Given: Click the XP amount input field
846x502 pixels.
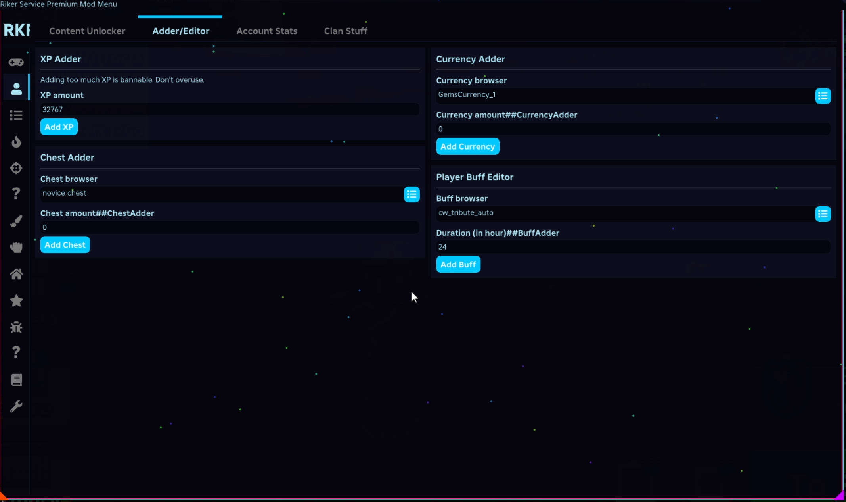Looking at the screenshot, I should 229,110.
